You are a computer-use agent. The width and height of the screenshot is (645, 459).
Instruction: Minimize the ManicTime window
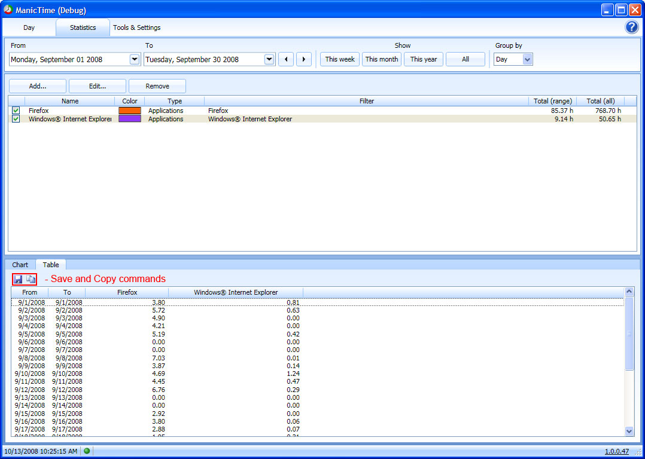[607, 10]
